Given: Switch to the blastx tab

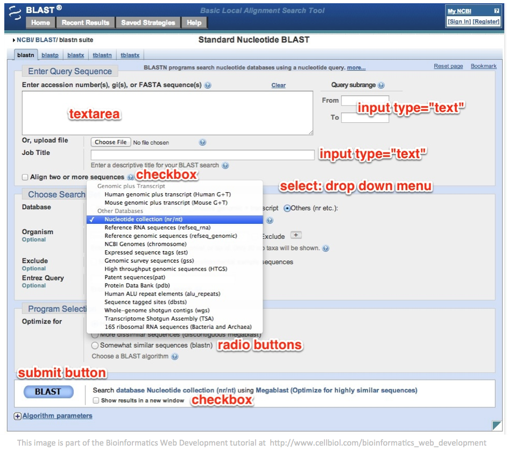Looking at the screenshot, I should (x=76, y=55).
